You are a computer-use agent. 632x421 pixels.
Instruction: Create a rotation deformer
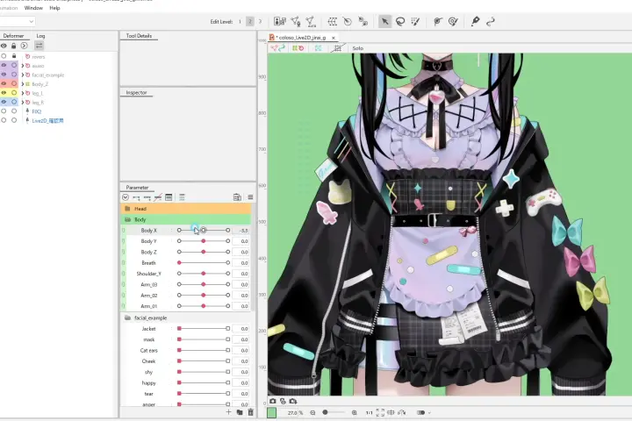(x=348, y=21)
